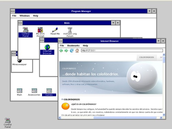Click the orange colofóndrio creature image

coord(65,106)
